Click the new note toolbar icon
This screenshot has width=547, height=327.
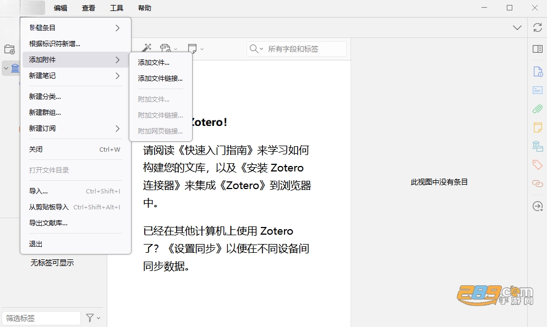coord(192,48)
